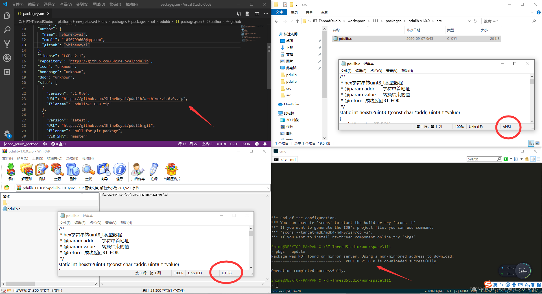
Task: Click the upper Notepad vertical scrollbar thumb
Action: point(532,81)
